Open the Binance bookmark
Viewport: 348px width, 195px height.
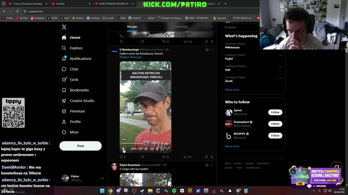tap(78, 18)
